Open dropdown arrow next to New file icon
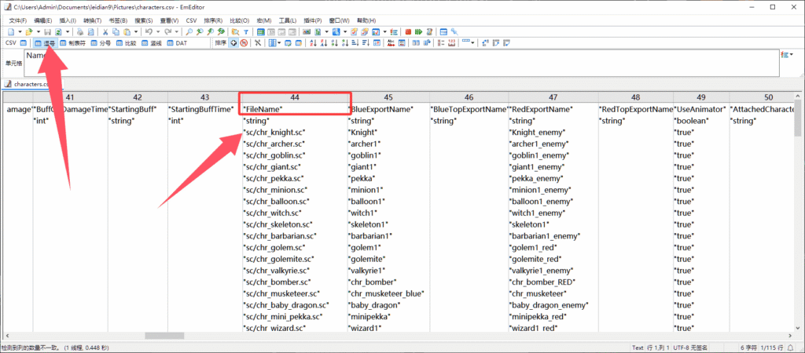 click(x=20, y=31)
